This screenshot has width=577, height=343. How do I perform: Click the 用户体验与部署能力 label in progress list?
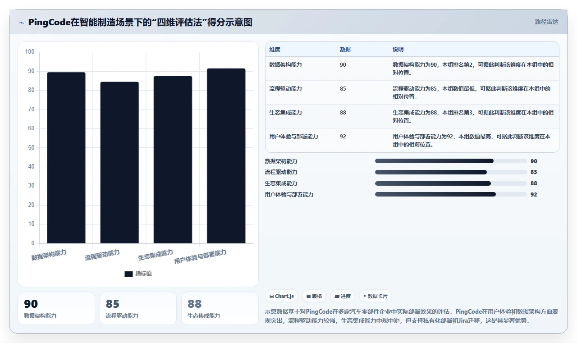click(289, 194)
